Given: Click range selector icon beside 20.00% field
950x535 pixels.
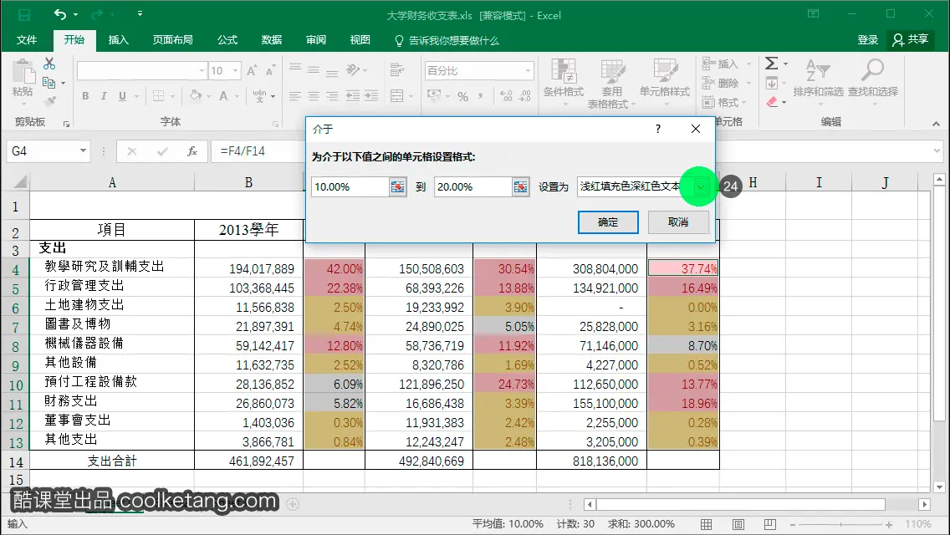Looking at the screenshot, I should [x=520, y=186].
